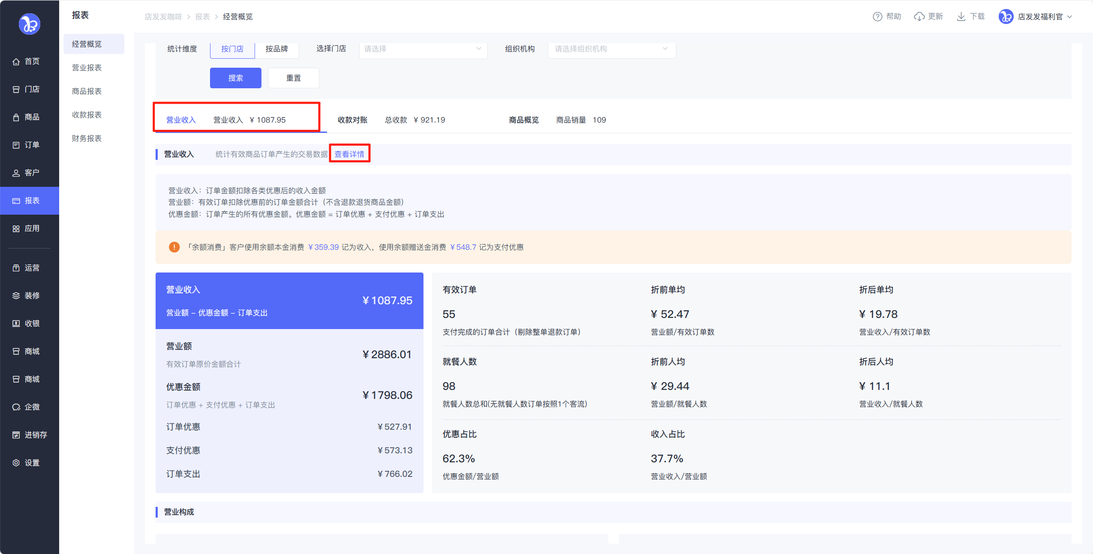The height and width of the screenshot is (554, 1093).
Task: Click the 折后人均 ¥11.1 value
Action: click(875, 386)
